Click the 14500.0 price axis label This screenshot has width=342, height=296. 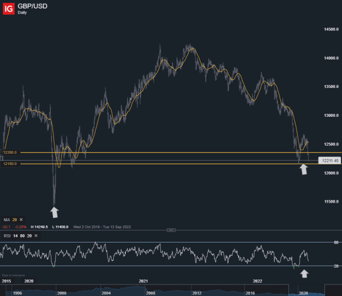[331, 29]
